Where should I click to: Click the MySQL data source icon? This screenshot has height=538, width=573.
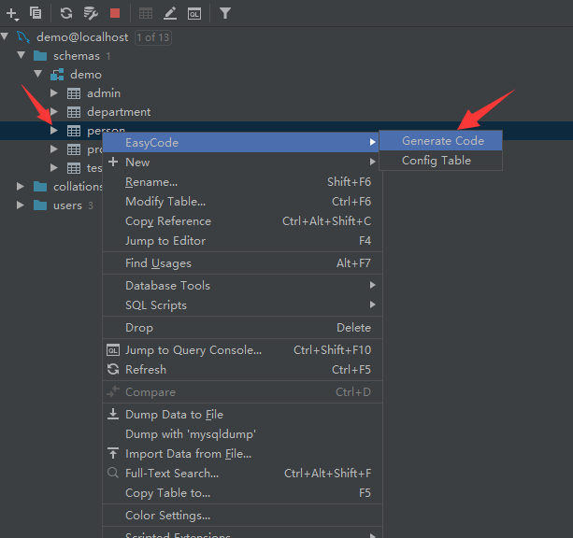point(23,36)
